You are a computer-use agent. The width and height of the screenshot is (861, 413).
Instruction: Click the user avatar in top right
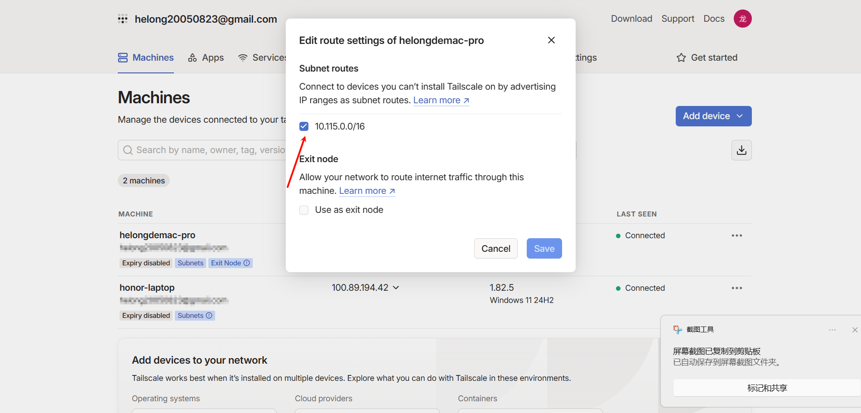(742, 19)
